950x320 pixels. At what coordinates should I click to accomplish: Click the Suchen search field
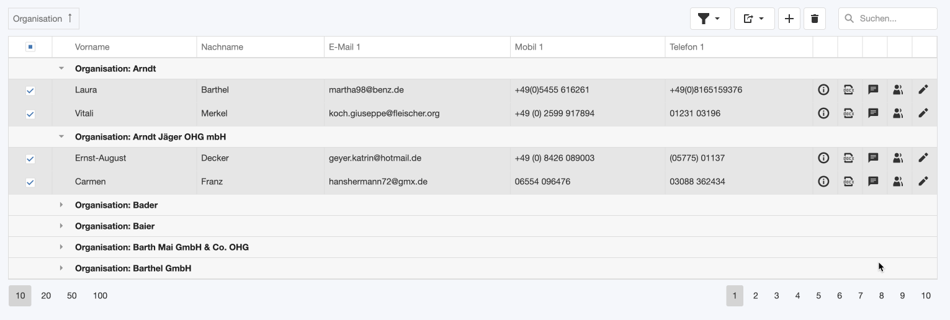pos(894,19)
